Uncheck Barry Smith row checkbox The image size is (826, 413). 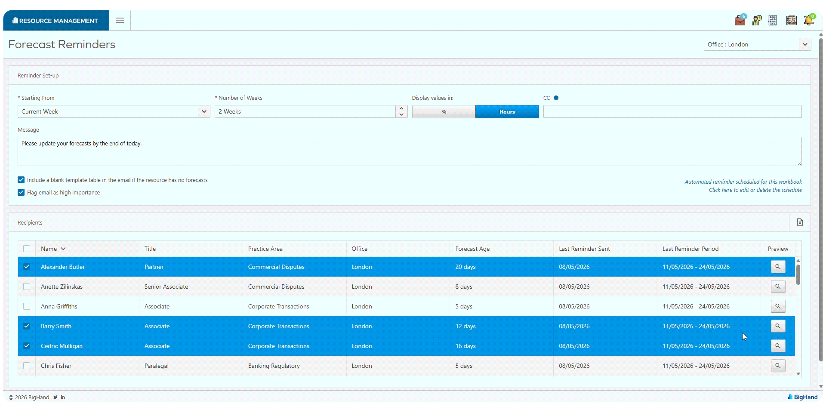[x=27, y=326]
